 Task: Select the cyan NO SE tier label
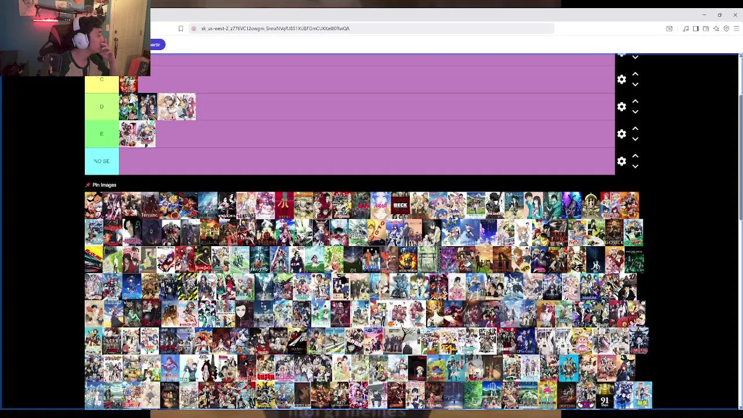(102, 161)
